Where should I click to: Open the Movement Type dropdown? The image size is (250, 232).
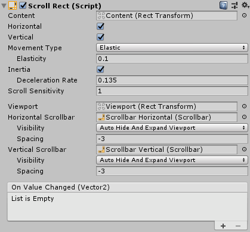pyautogui.click(x=172, y=48)
